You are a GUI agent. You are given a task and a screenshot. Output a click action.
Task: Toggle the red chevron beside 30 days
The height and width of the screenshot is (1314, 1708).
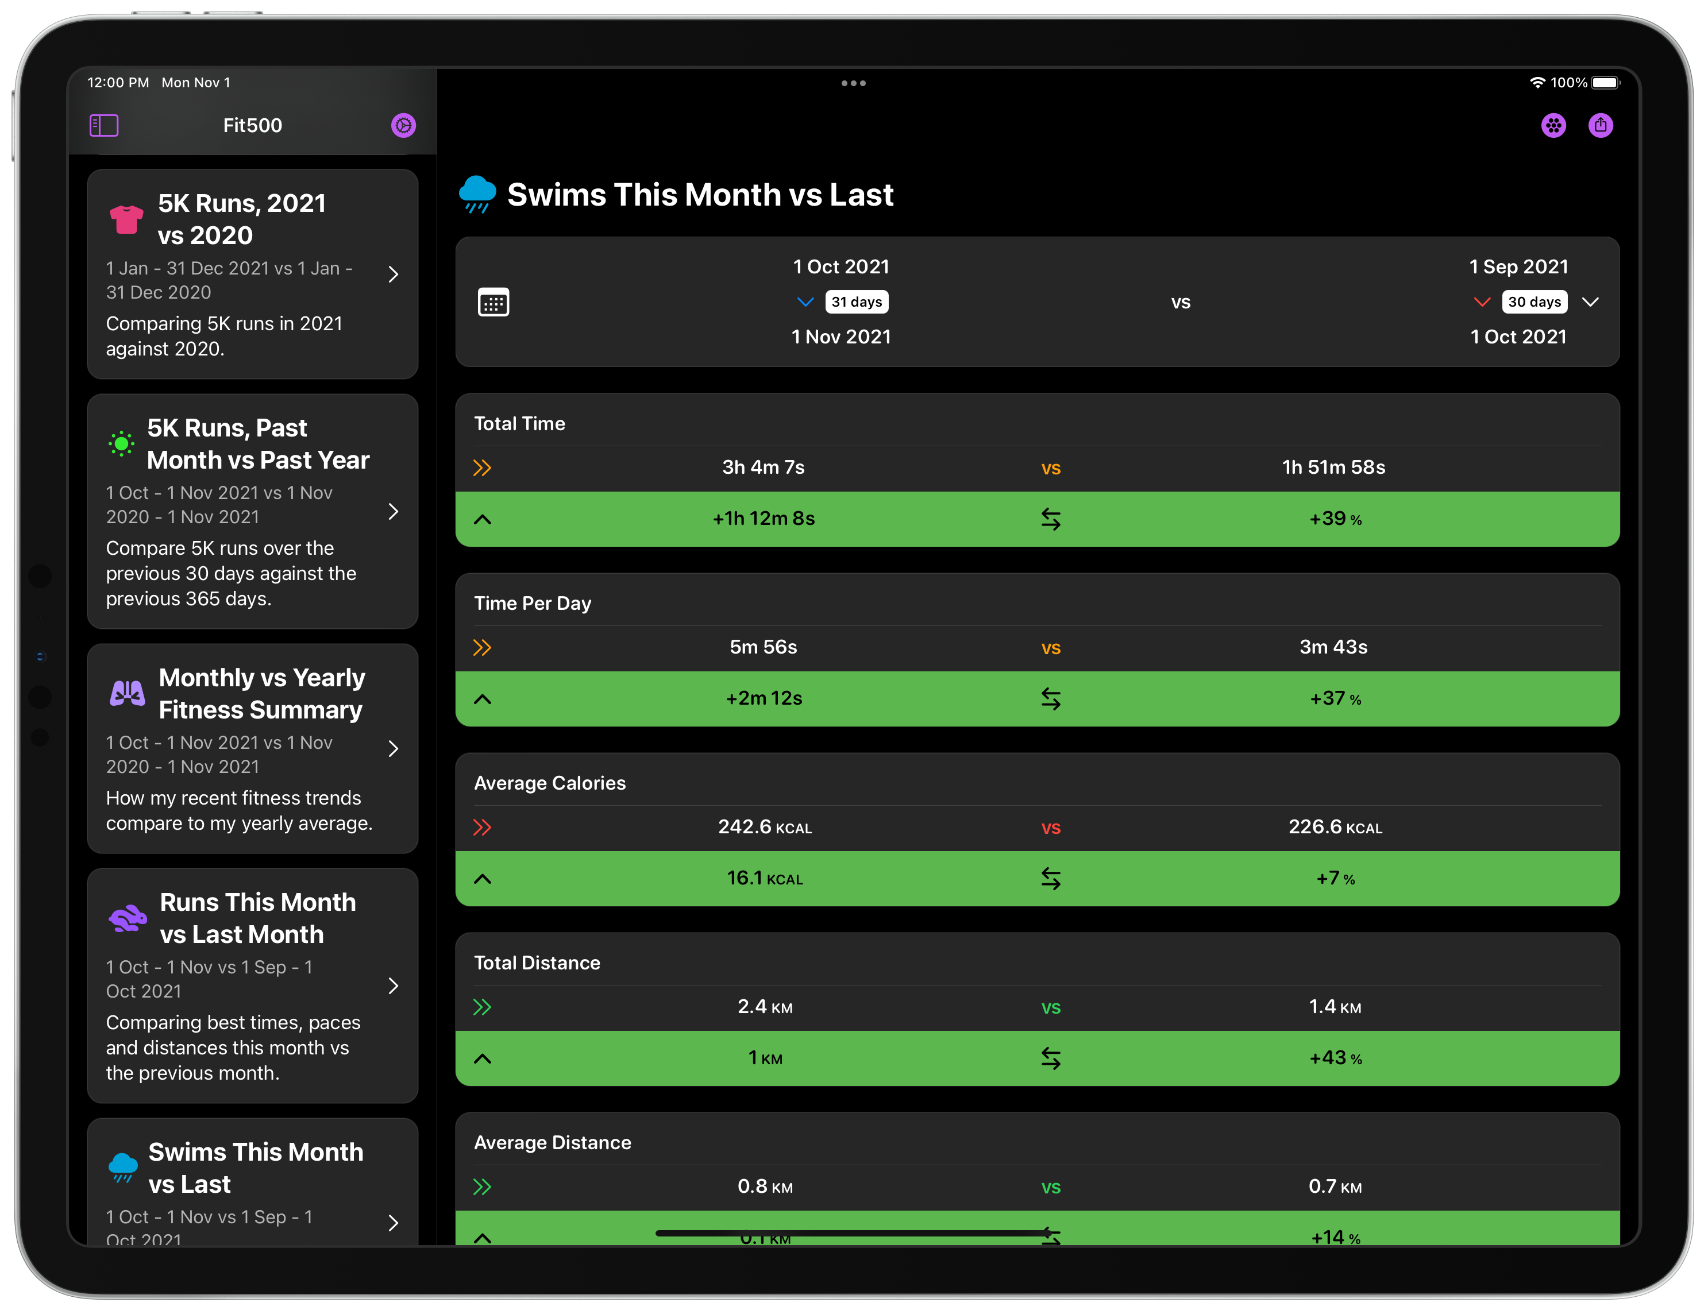1481,302
